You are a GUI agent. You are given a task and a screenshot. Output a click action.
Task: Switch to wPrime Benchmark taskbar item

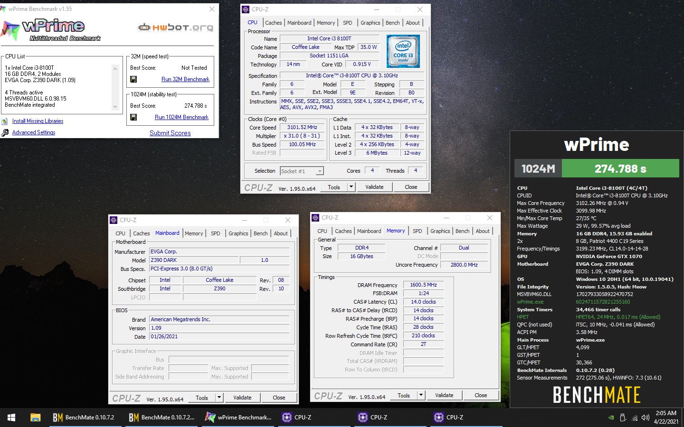click(239, 418)
